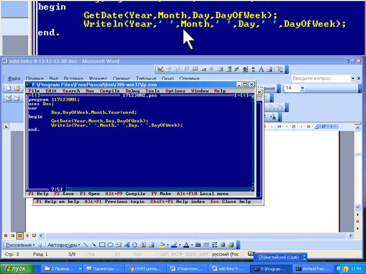The width and height of the screenshot is (366, 274).
Task: Expand Font Color dropdown arrow
Action: pos(192,245)
